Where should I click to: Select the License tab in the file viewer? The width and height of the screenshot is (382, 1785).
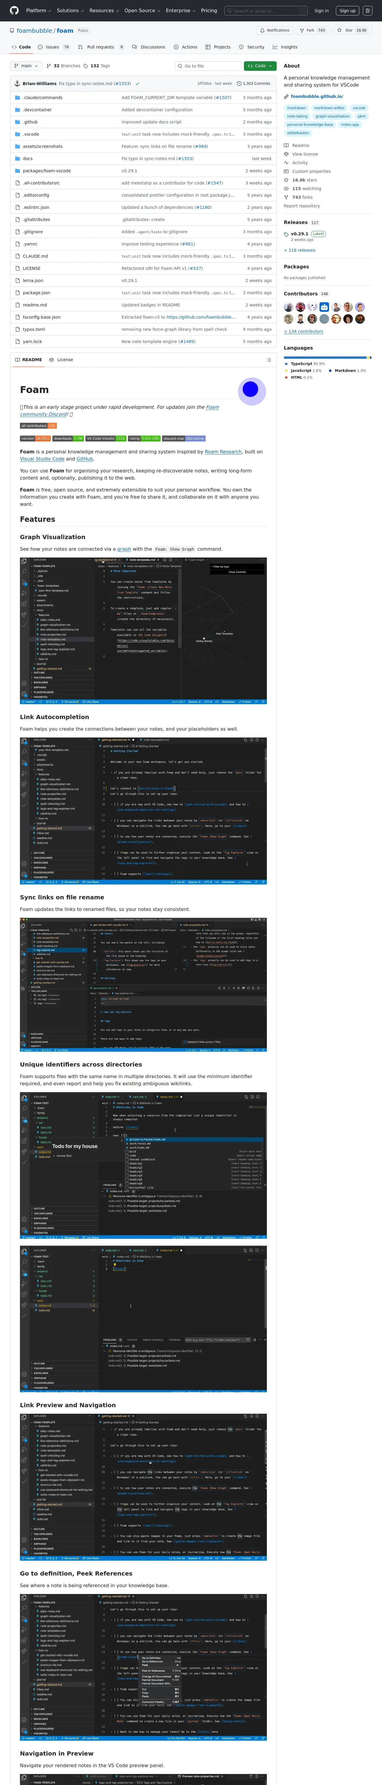(x=62, y=360)
